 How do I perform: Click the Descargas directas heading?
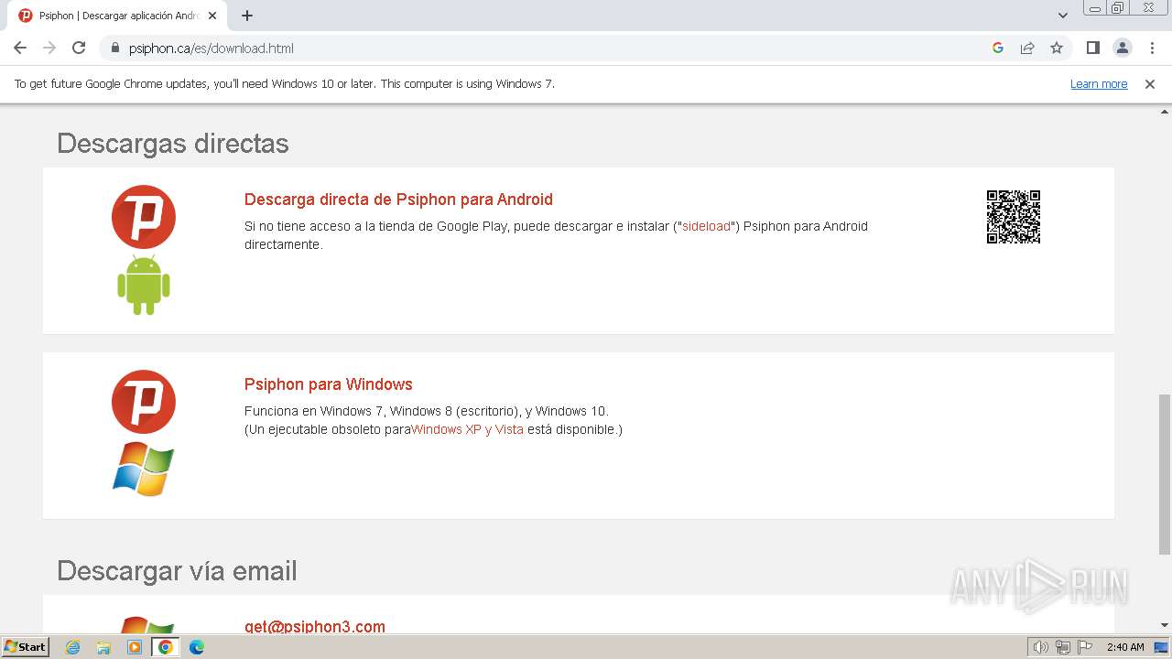pos(173,144)
